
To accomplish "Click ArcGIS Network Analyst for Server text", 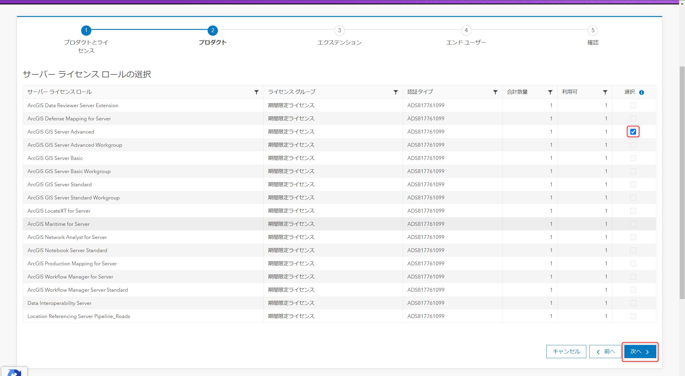I will (x=67, y=237).
